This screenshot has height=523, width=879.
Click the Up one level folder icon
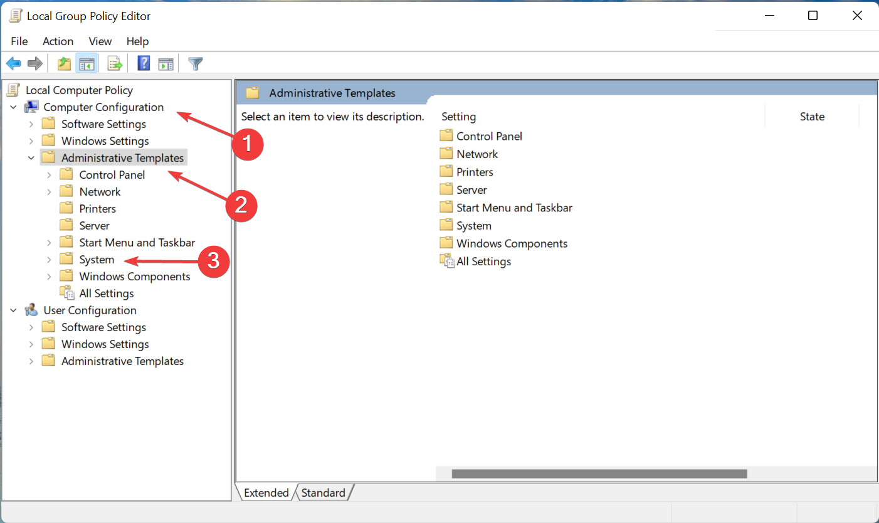[x=64, y=63]
